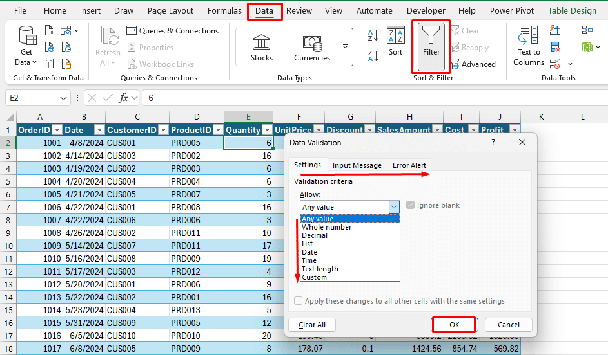
Task: Select the Stocks data type
Action: click(x=262, y=48)
